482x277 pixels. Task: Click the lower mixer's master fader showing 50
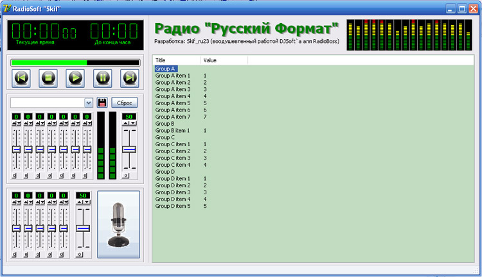(x=83, y=228)
